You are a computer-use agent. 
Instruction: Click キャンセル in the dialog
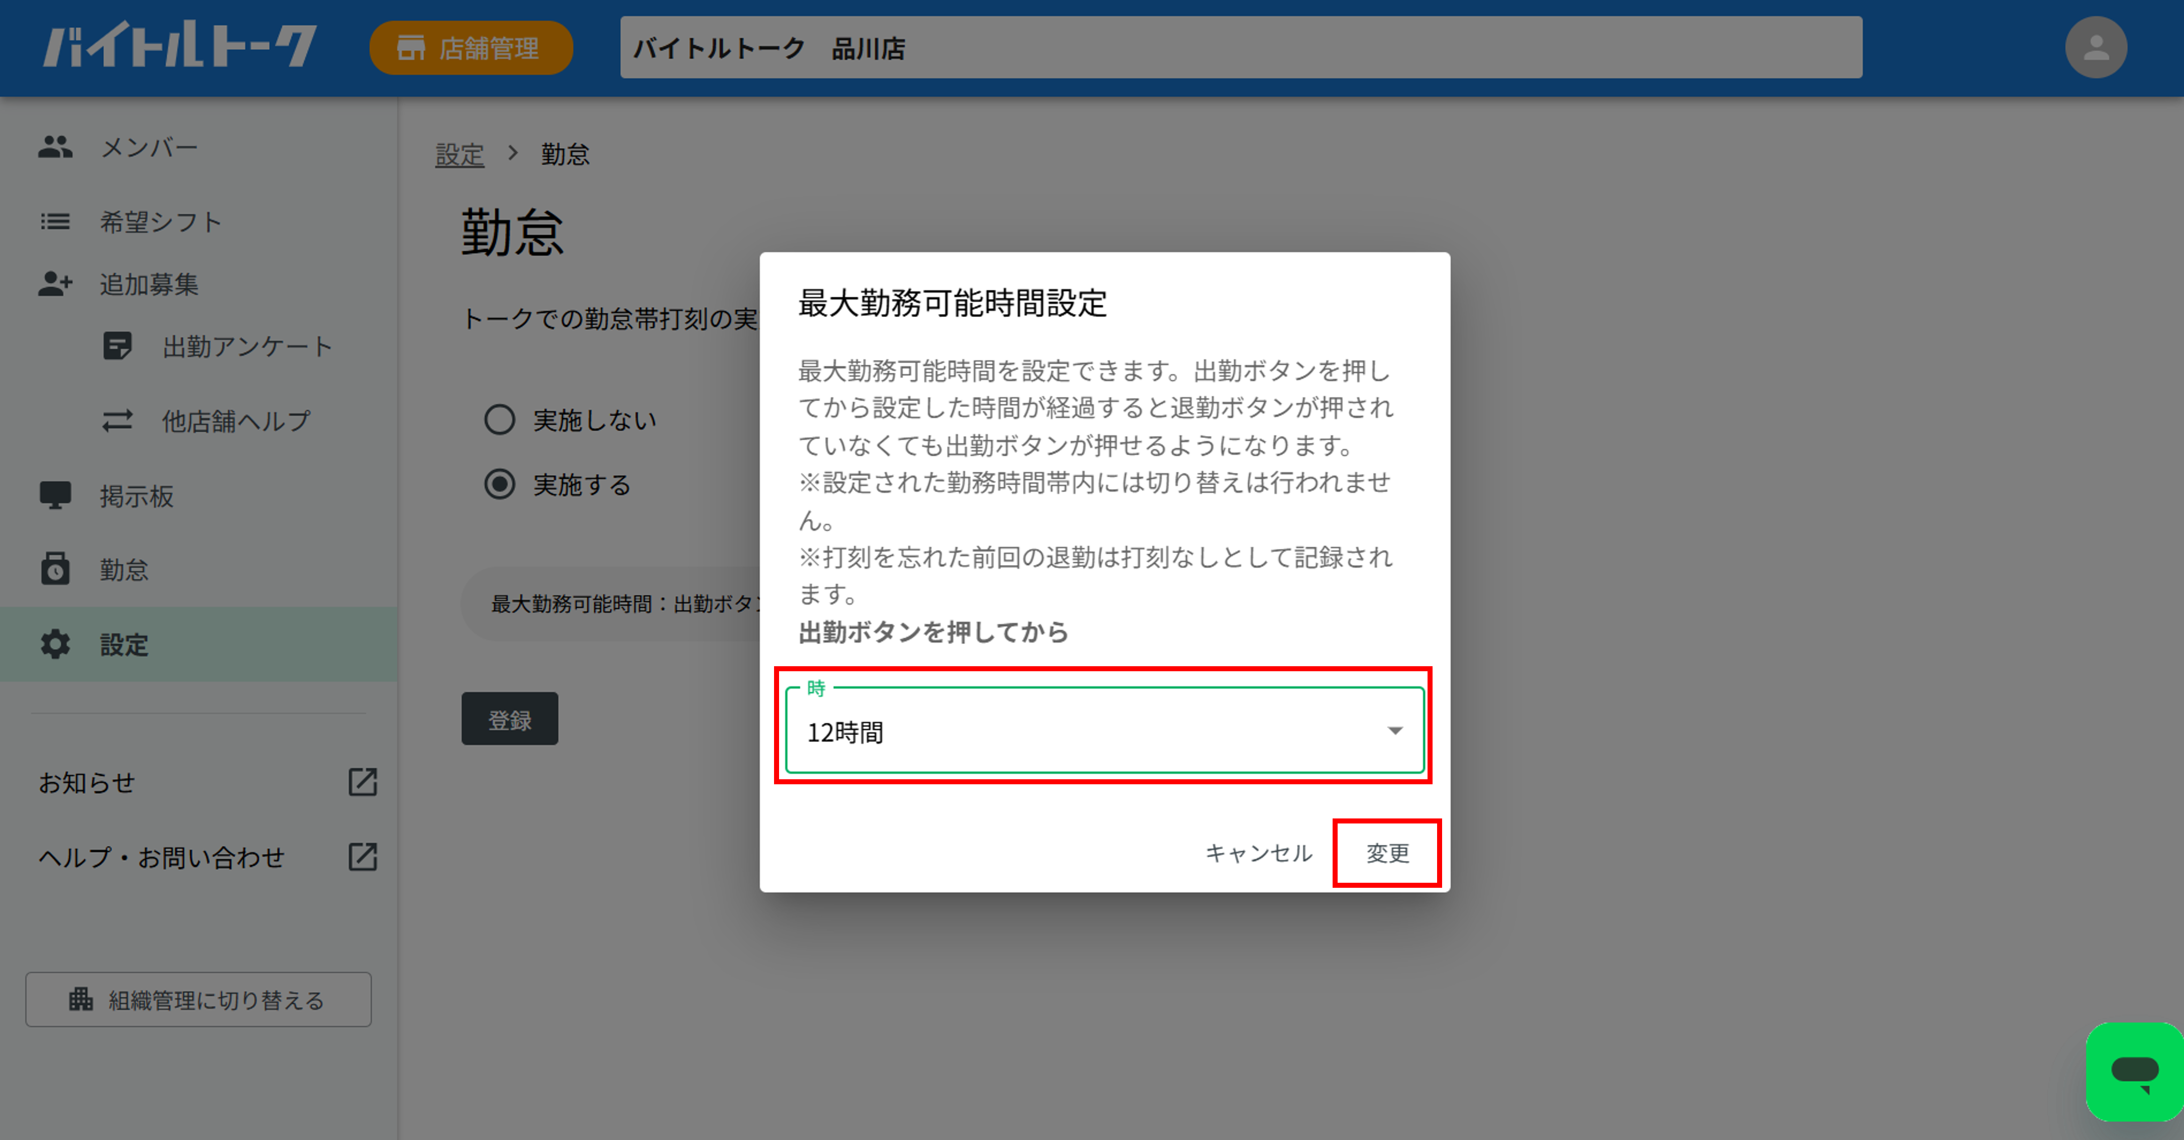(x=1258, y=853)
